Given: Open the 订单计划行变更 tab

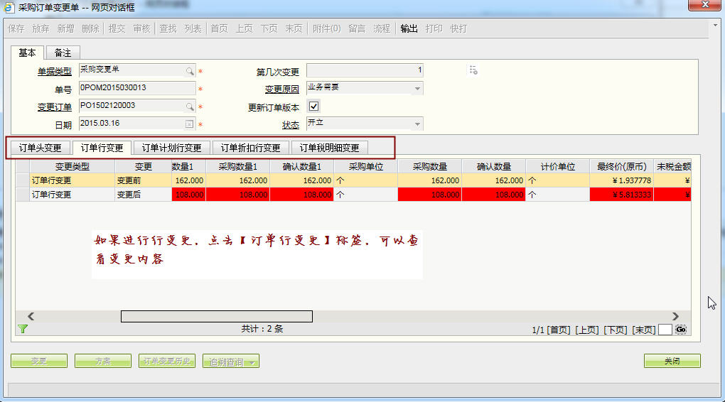Looking at the screenshot, I should point(171,148).
